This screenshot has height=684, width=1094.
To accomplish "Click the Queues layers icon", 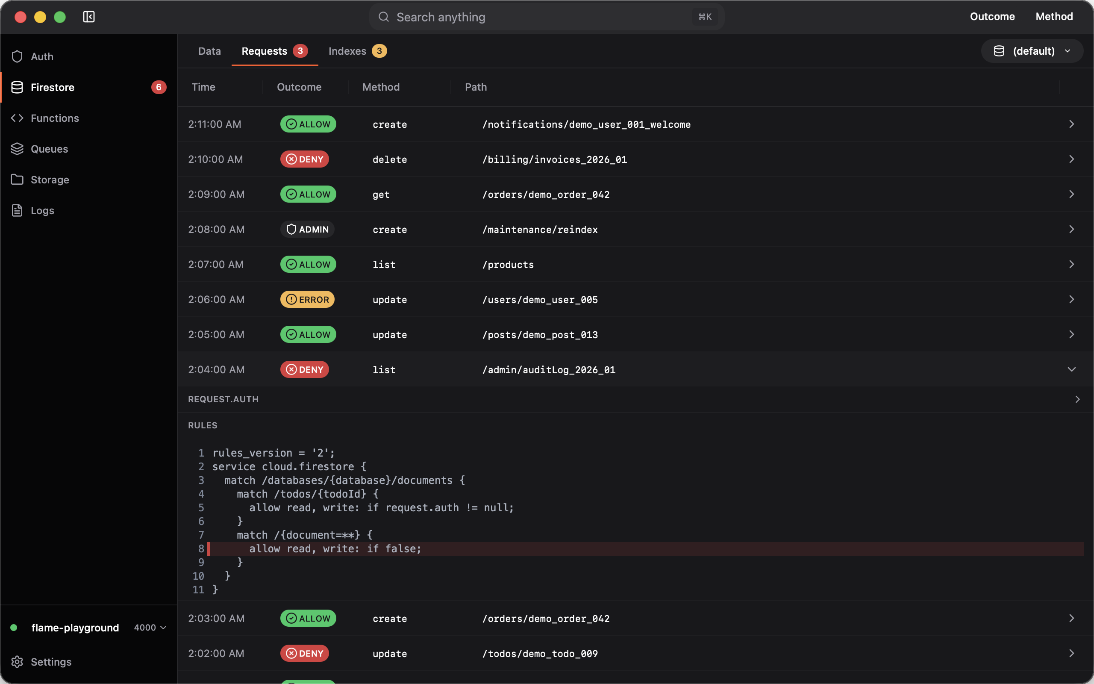I will pyautogui.click(x=17, y=149).
